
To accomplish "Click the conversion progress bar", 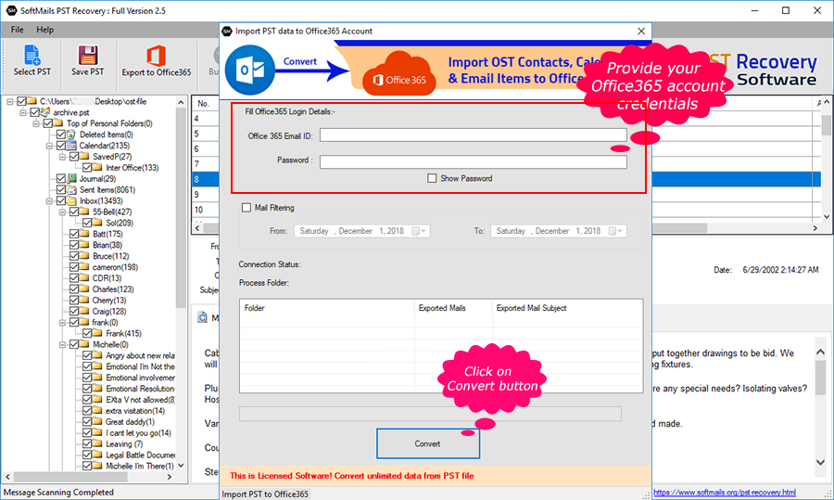I will [430, 414].
